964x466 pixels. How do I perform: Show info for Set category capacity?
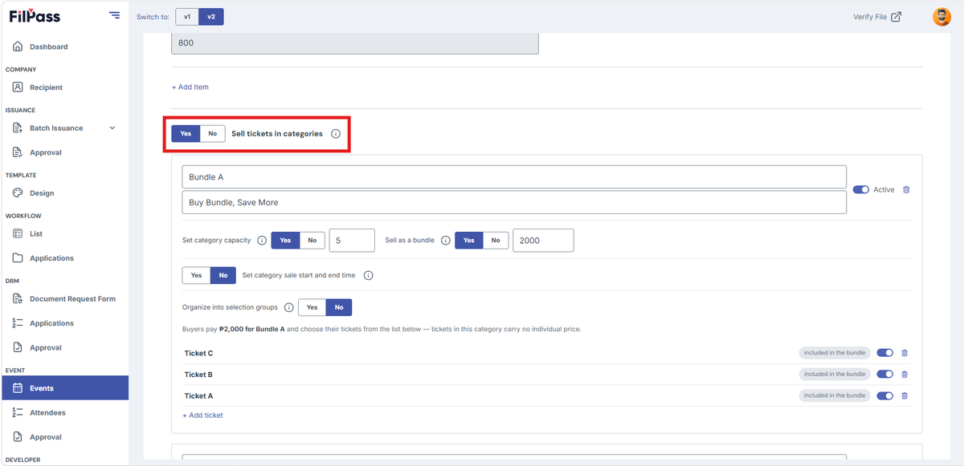pyautogui.click(x=262, y=241)
